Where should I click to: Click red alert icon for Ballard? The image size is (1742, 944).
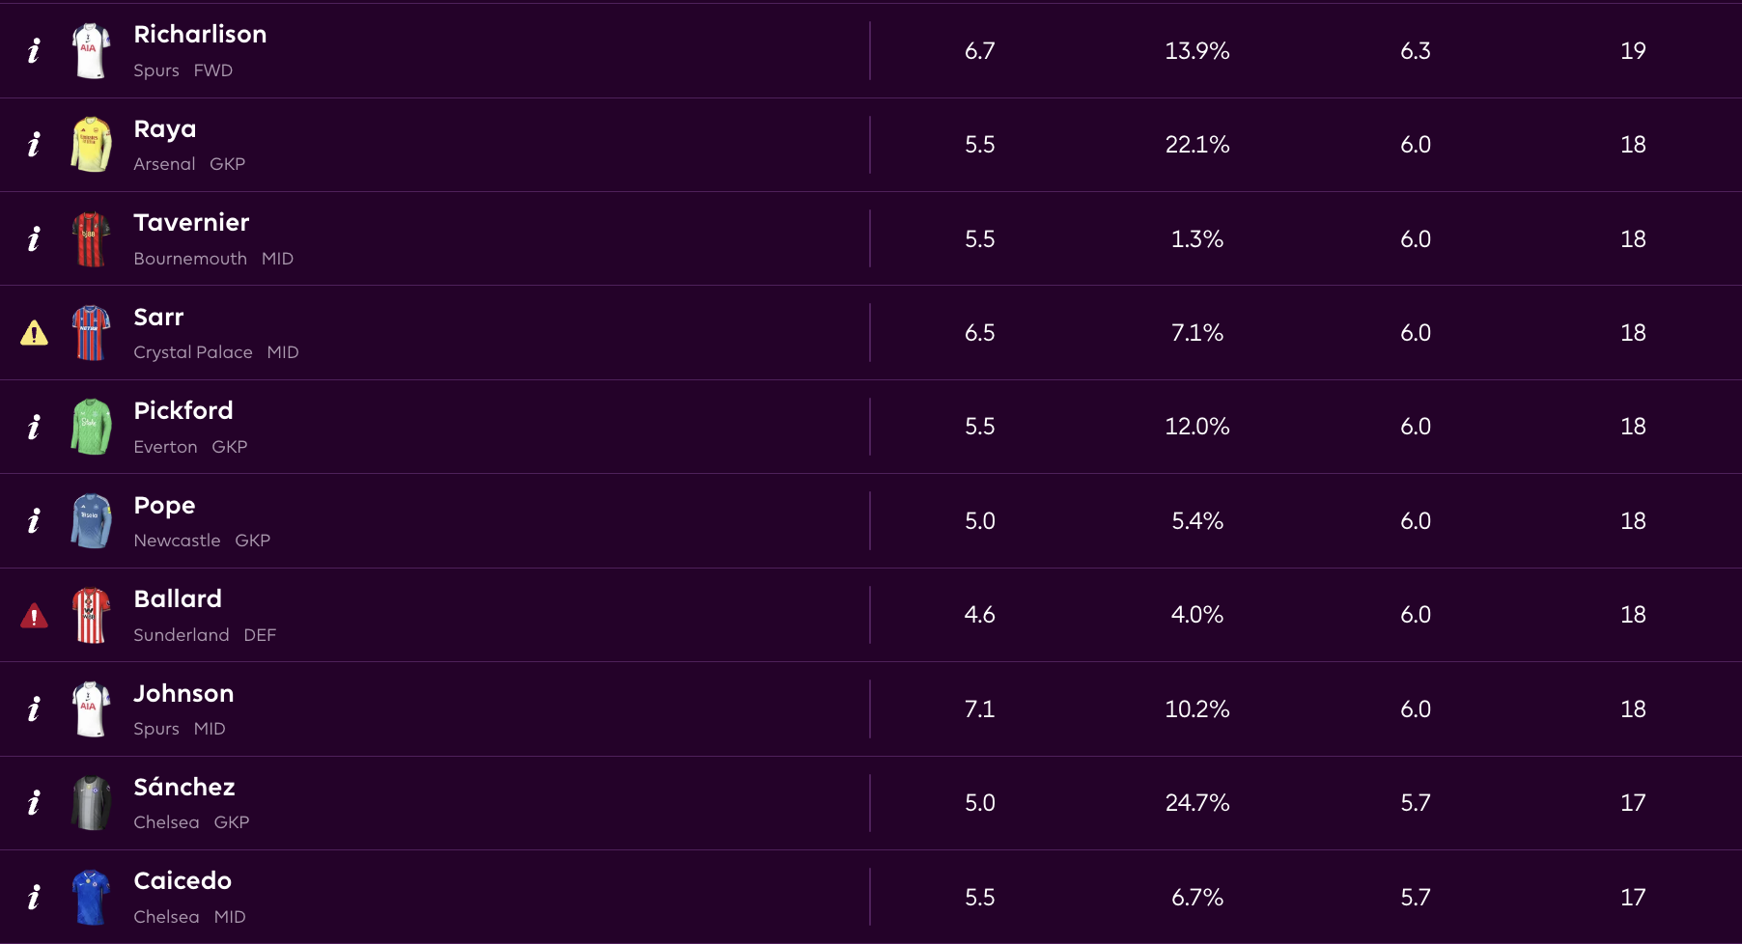34,616
